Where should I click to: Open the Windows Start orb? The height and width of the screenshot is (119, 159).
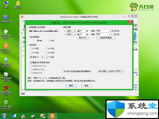pyautogui.click(x=4, y=116)
